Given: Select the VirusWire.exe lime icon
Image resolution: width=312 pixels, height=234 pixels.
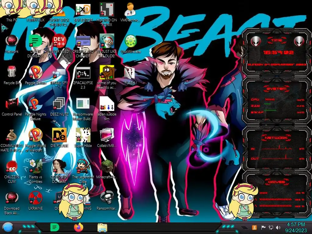Looking at the screenshot, I should click(x=130, y=44).
